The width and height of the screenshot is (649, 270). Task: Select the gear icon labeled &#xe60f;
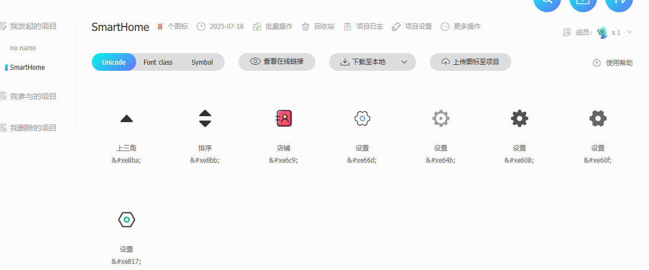click(598, 118)
